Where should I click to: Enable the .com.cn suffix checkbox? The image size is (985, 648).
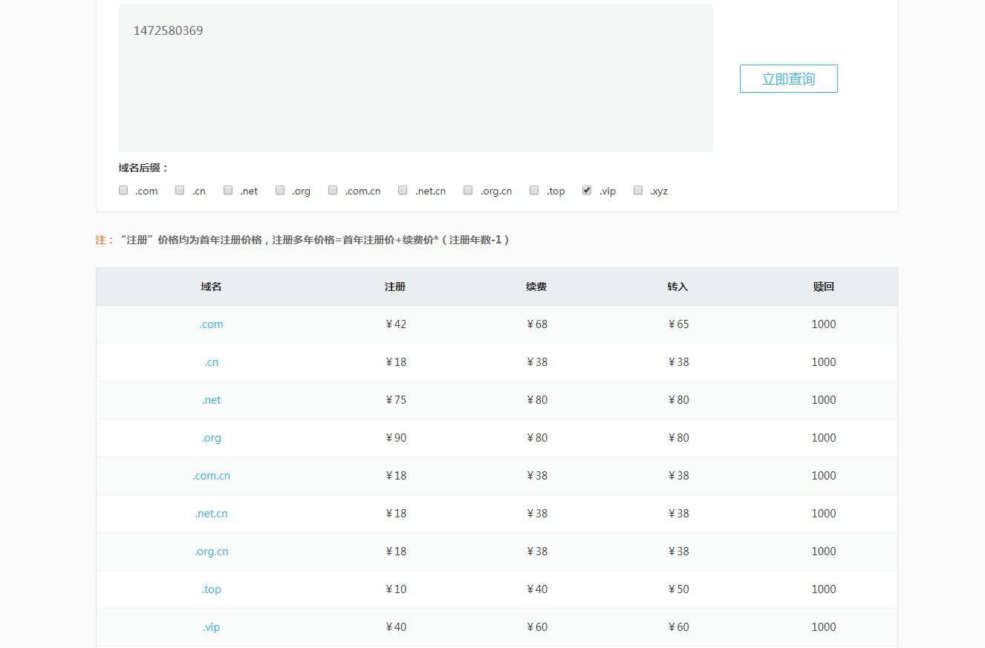(x=332, y=190)
